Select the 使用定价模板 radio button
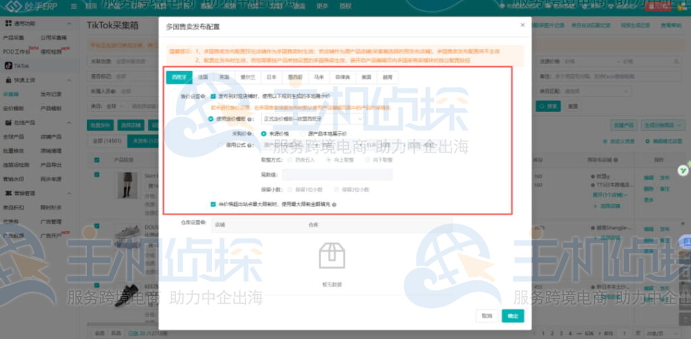The width and height of the screenshot is (691, 339). pos(211,119)
